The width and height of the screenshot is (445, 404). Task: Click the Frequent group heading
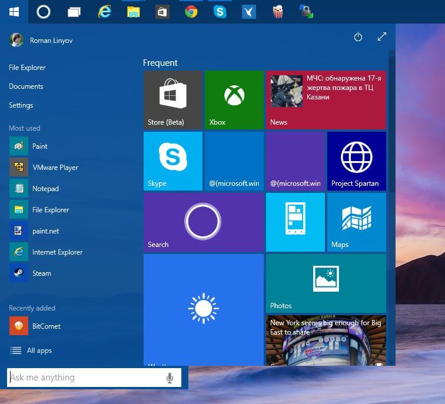point(160,63)
